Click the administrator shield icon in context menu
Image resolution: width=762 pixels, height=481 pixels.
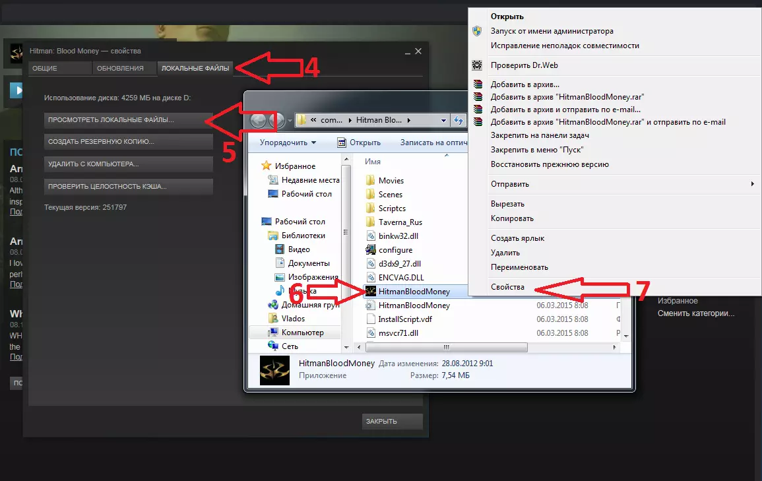[x=477, y=31]
